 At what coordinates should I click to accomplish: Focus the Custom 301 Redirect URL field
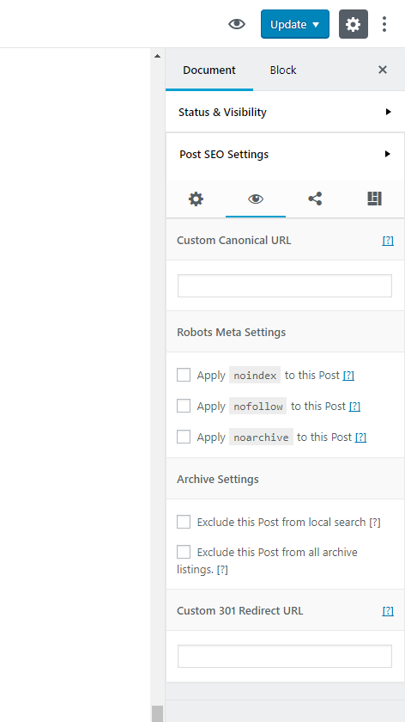coord(285,656)
